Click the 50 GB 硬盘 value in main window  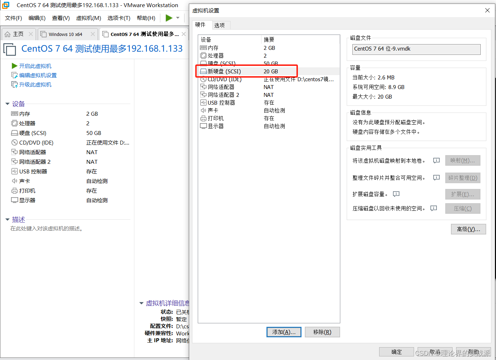click(94, 133)
